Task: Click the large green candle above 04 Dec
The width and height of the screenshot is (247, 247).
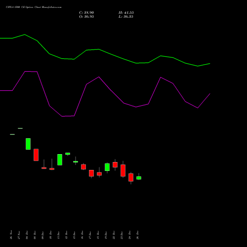Action: (28, 144)
